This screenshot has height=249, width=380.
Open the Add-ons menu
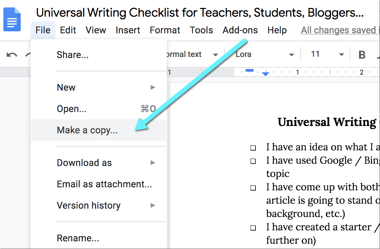point(240,30)
